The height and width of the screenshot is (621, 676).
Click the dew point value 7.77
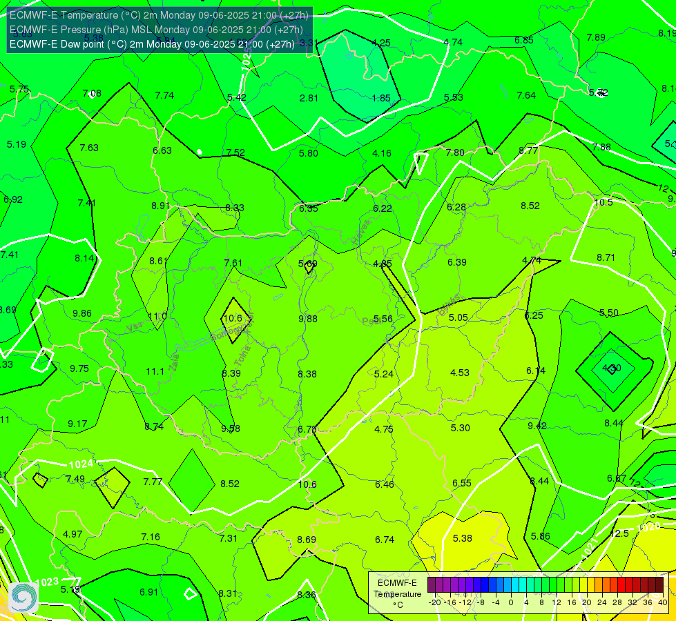coord(153,482)
